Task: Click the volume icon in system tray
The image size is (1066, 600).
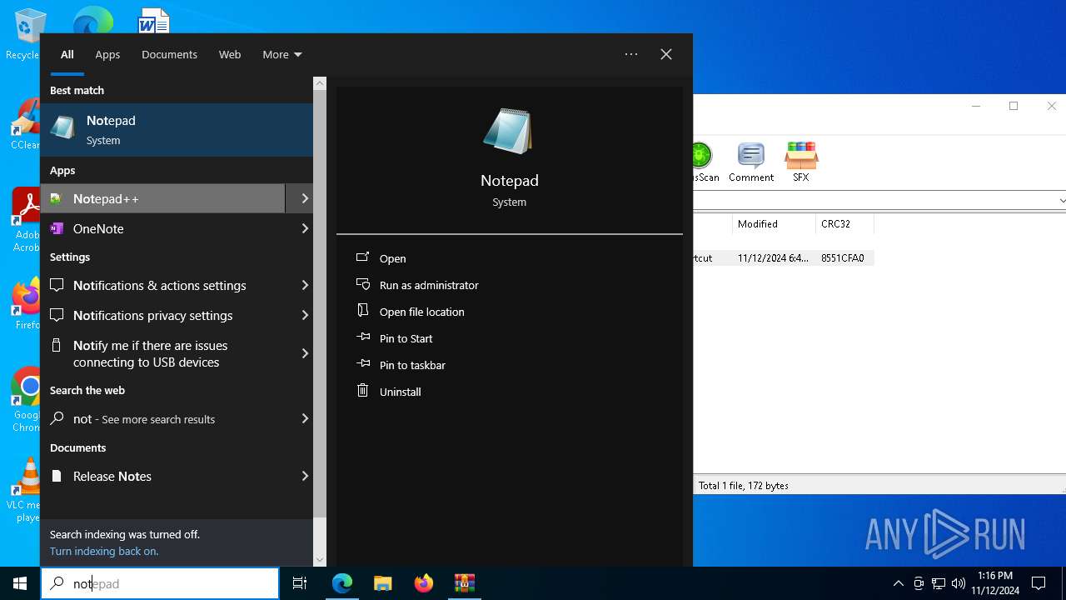Action: pos(959,583)
